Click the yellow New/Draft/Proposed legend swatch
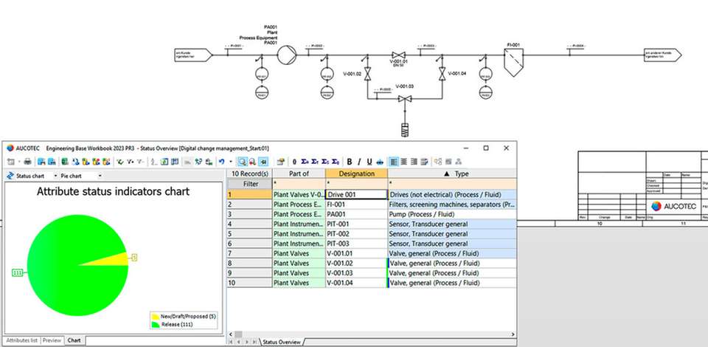This screenshot has height=347, width=708. point(155,316)
